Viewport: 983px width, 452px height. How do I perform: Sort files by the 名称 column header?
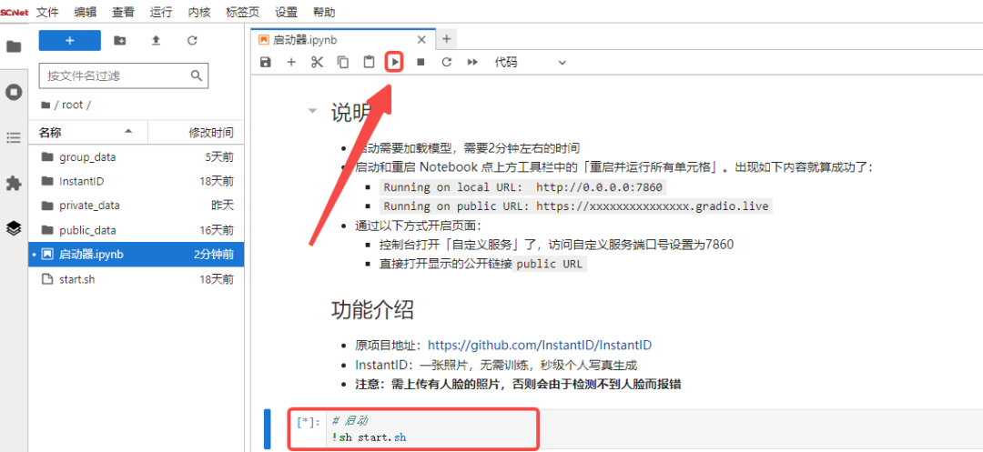[x=50, y=133]
